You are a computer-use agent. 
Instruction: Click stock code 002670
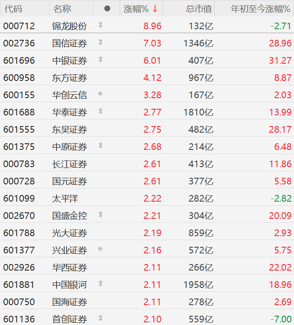(x=19, y=216)
